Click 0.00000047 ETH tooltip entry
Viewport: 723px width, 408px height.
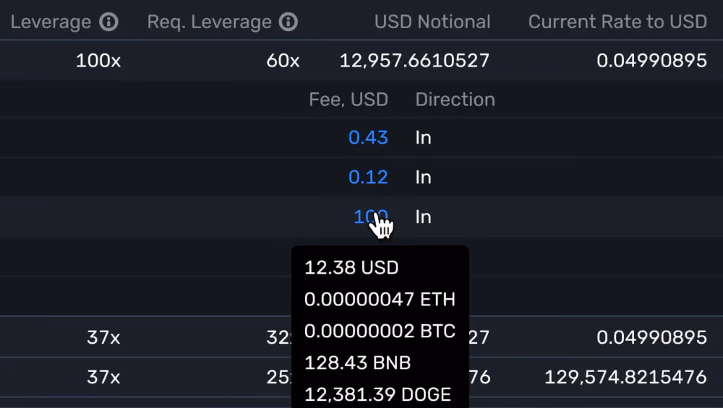(x=380, y=300)
